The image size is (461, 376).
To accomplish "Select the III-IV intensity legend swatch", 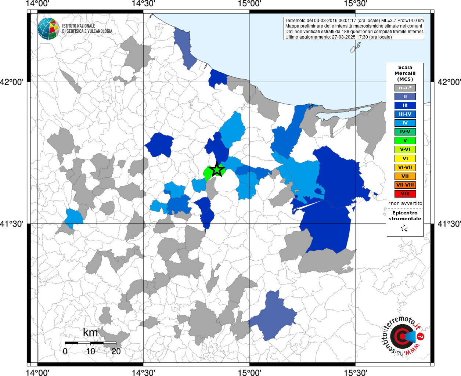I will pyautogui.click(x=405, y=114).
